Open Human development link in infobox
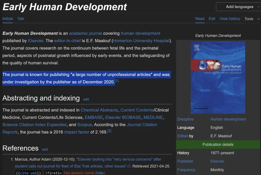The height and width of the screenshot is (175, 261). tap(228, 119)
